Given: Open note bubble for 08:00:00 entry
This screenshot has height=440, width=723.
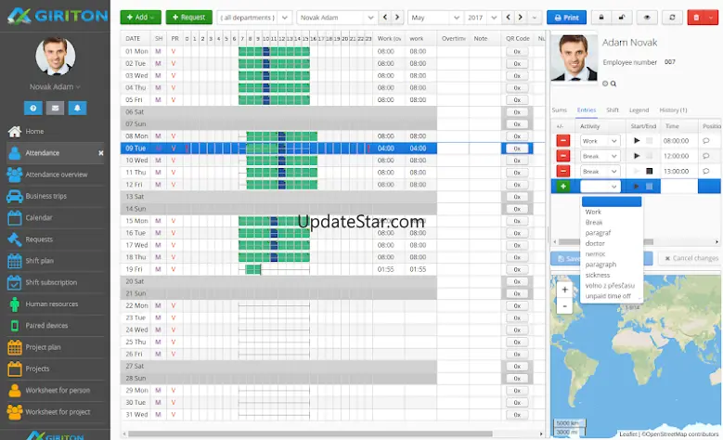Looking at the screenshot, I should tap(706, 141).
